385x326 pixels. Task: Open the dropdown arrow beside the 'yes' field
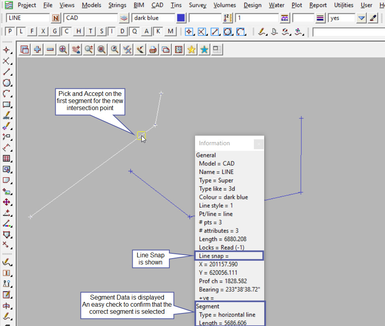[361, 18]
